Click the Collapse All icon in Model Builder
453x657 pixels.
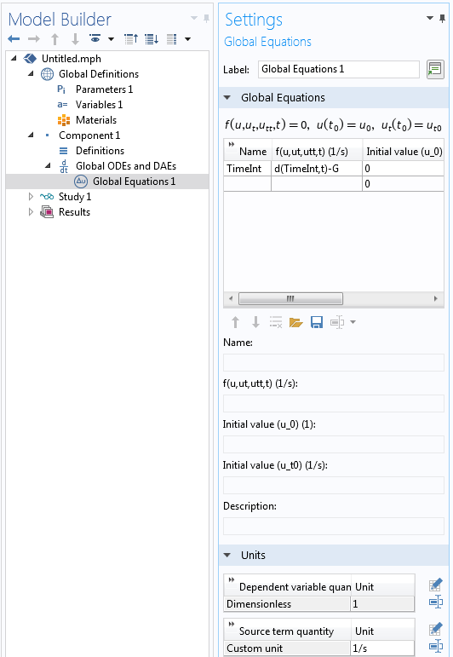(131, 39)
